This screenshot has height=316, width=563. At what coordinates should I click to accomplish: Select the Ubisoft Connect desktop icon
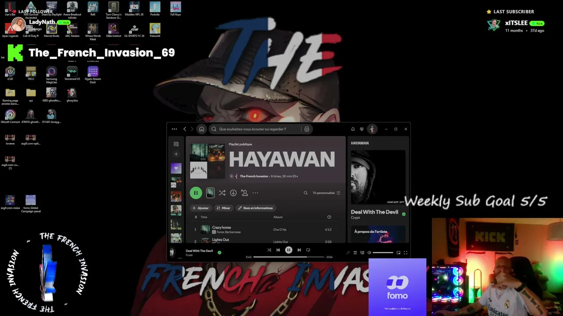pos(10,116)
